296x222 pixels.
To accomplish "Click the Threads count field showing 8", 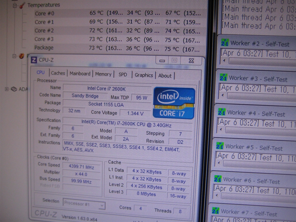I will [180, 211].
